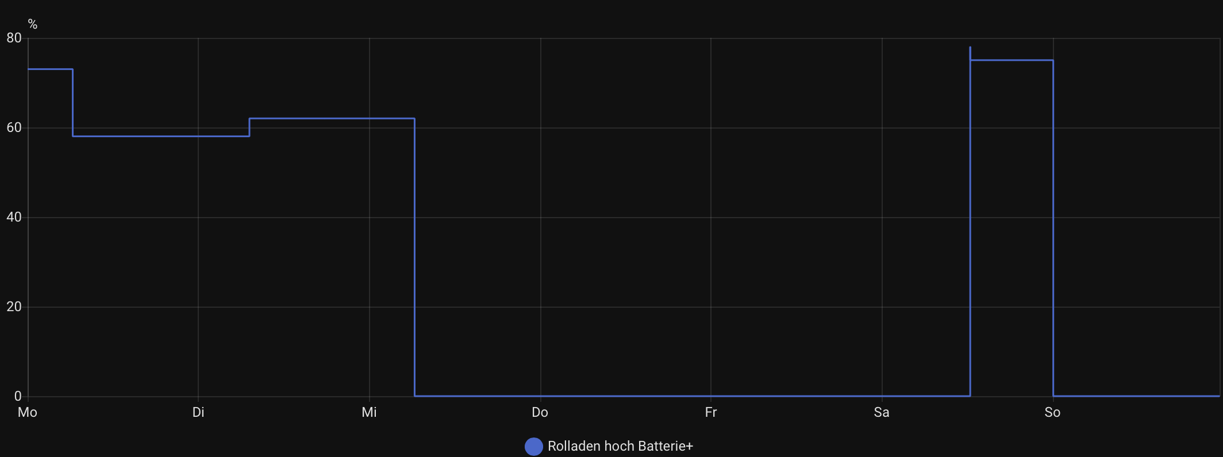Image resolution: width=1223 pixels, height=457 pixels.
Task: Click the 40 y-axis value
Action: (14, 217)
